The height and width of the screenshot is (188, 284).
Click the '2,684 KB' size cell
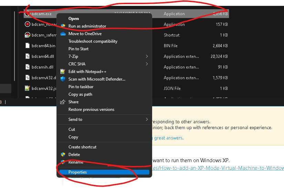click(x=220, y=46)
